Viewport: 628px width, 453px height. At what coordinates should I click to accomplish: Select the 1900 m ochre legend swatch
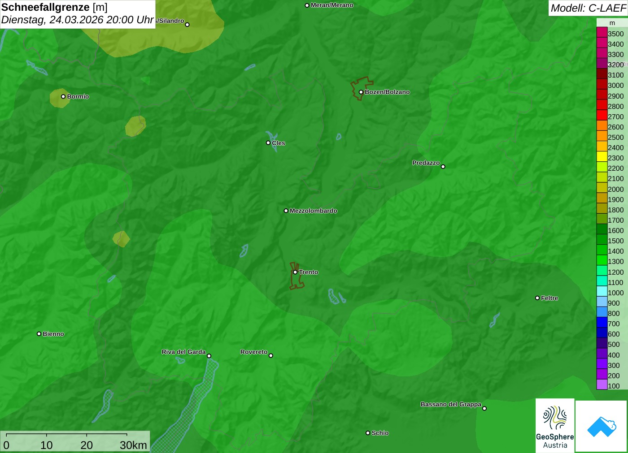[x=602, y=198]
